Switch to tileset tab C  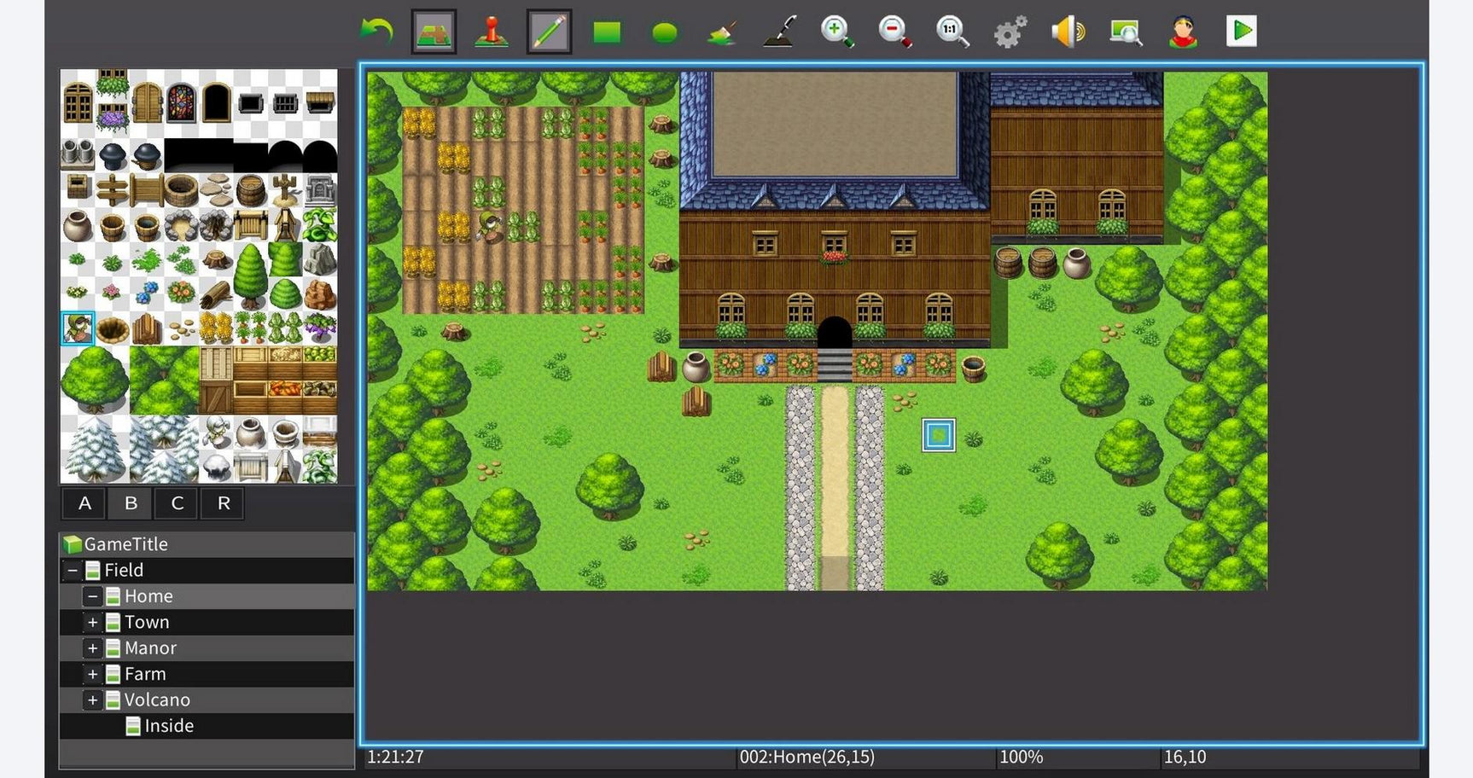[176, 503]
